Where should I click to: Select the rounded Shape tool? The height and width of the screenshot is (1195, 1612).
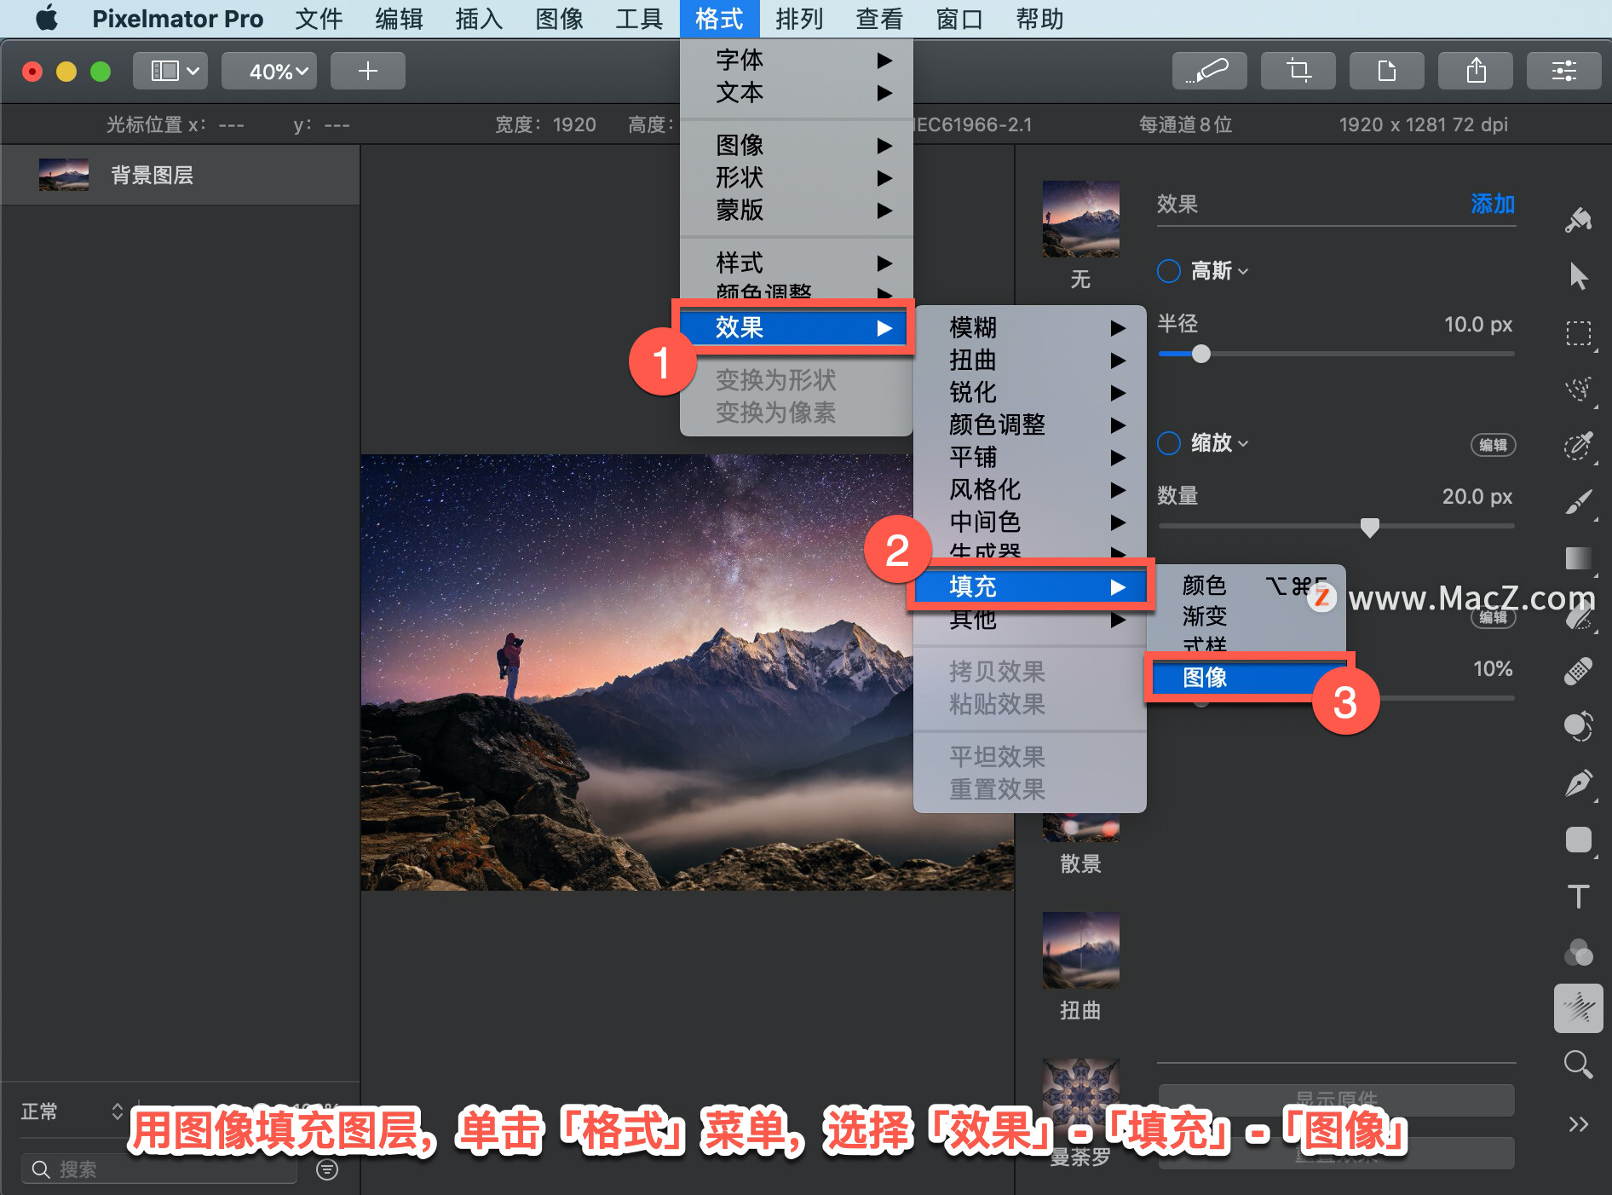(x=1578, y=840)
